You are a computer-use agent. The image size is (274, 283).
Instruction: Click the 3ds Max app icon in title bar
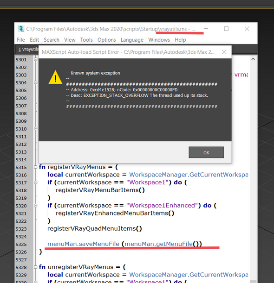click(21, 29)
